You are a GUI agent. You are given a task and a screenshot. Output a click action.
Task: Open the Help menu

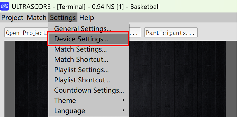(87, 18)
